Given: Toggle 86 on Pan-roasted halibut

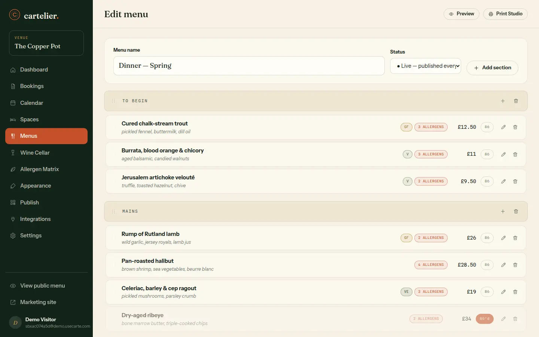Looking at the screenshot, I should point(487,265).
